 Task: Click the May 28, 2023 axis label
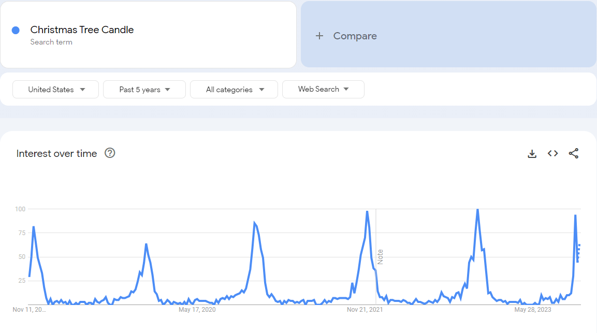(532, 310)
